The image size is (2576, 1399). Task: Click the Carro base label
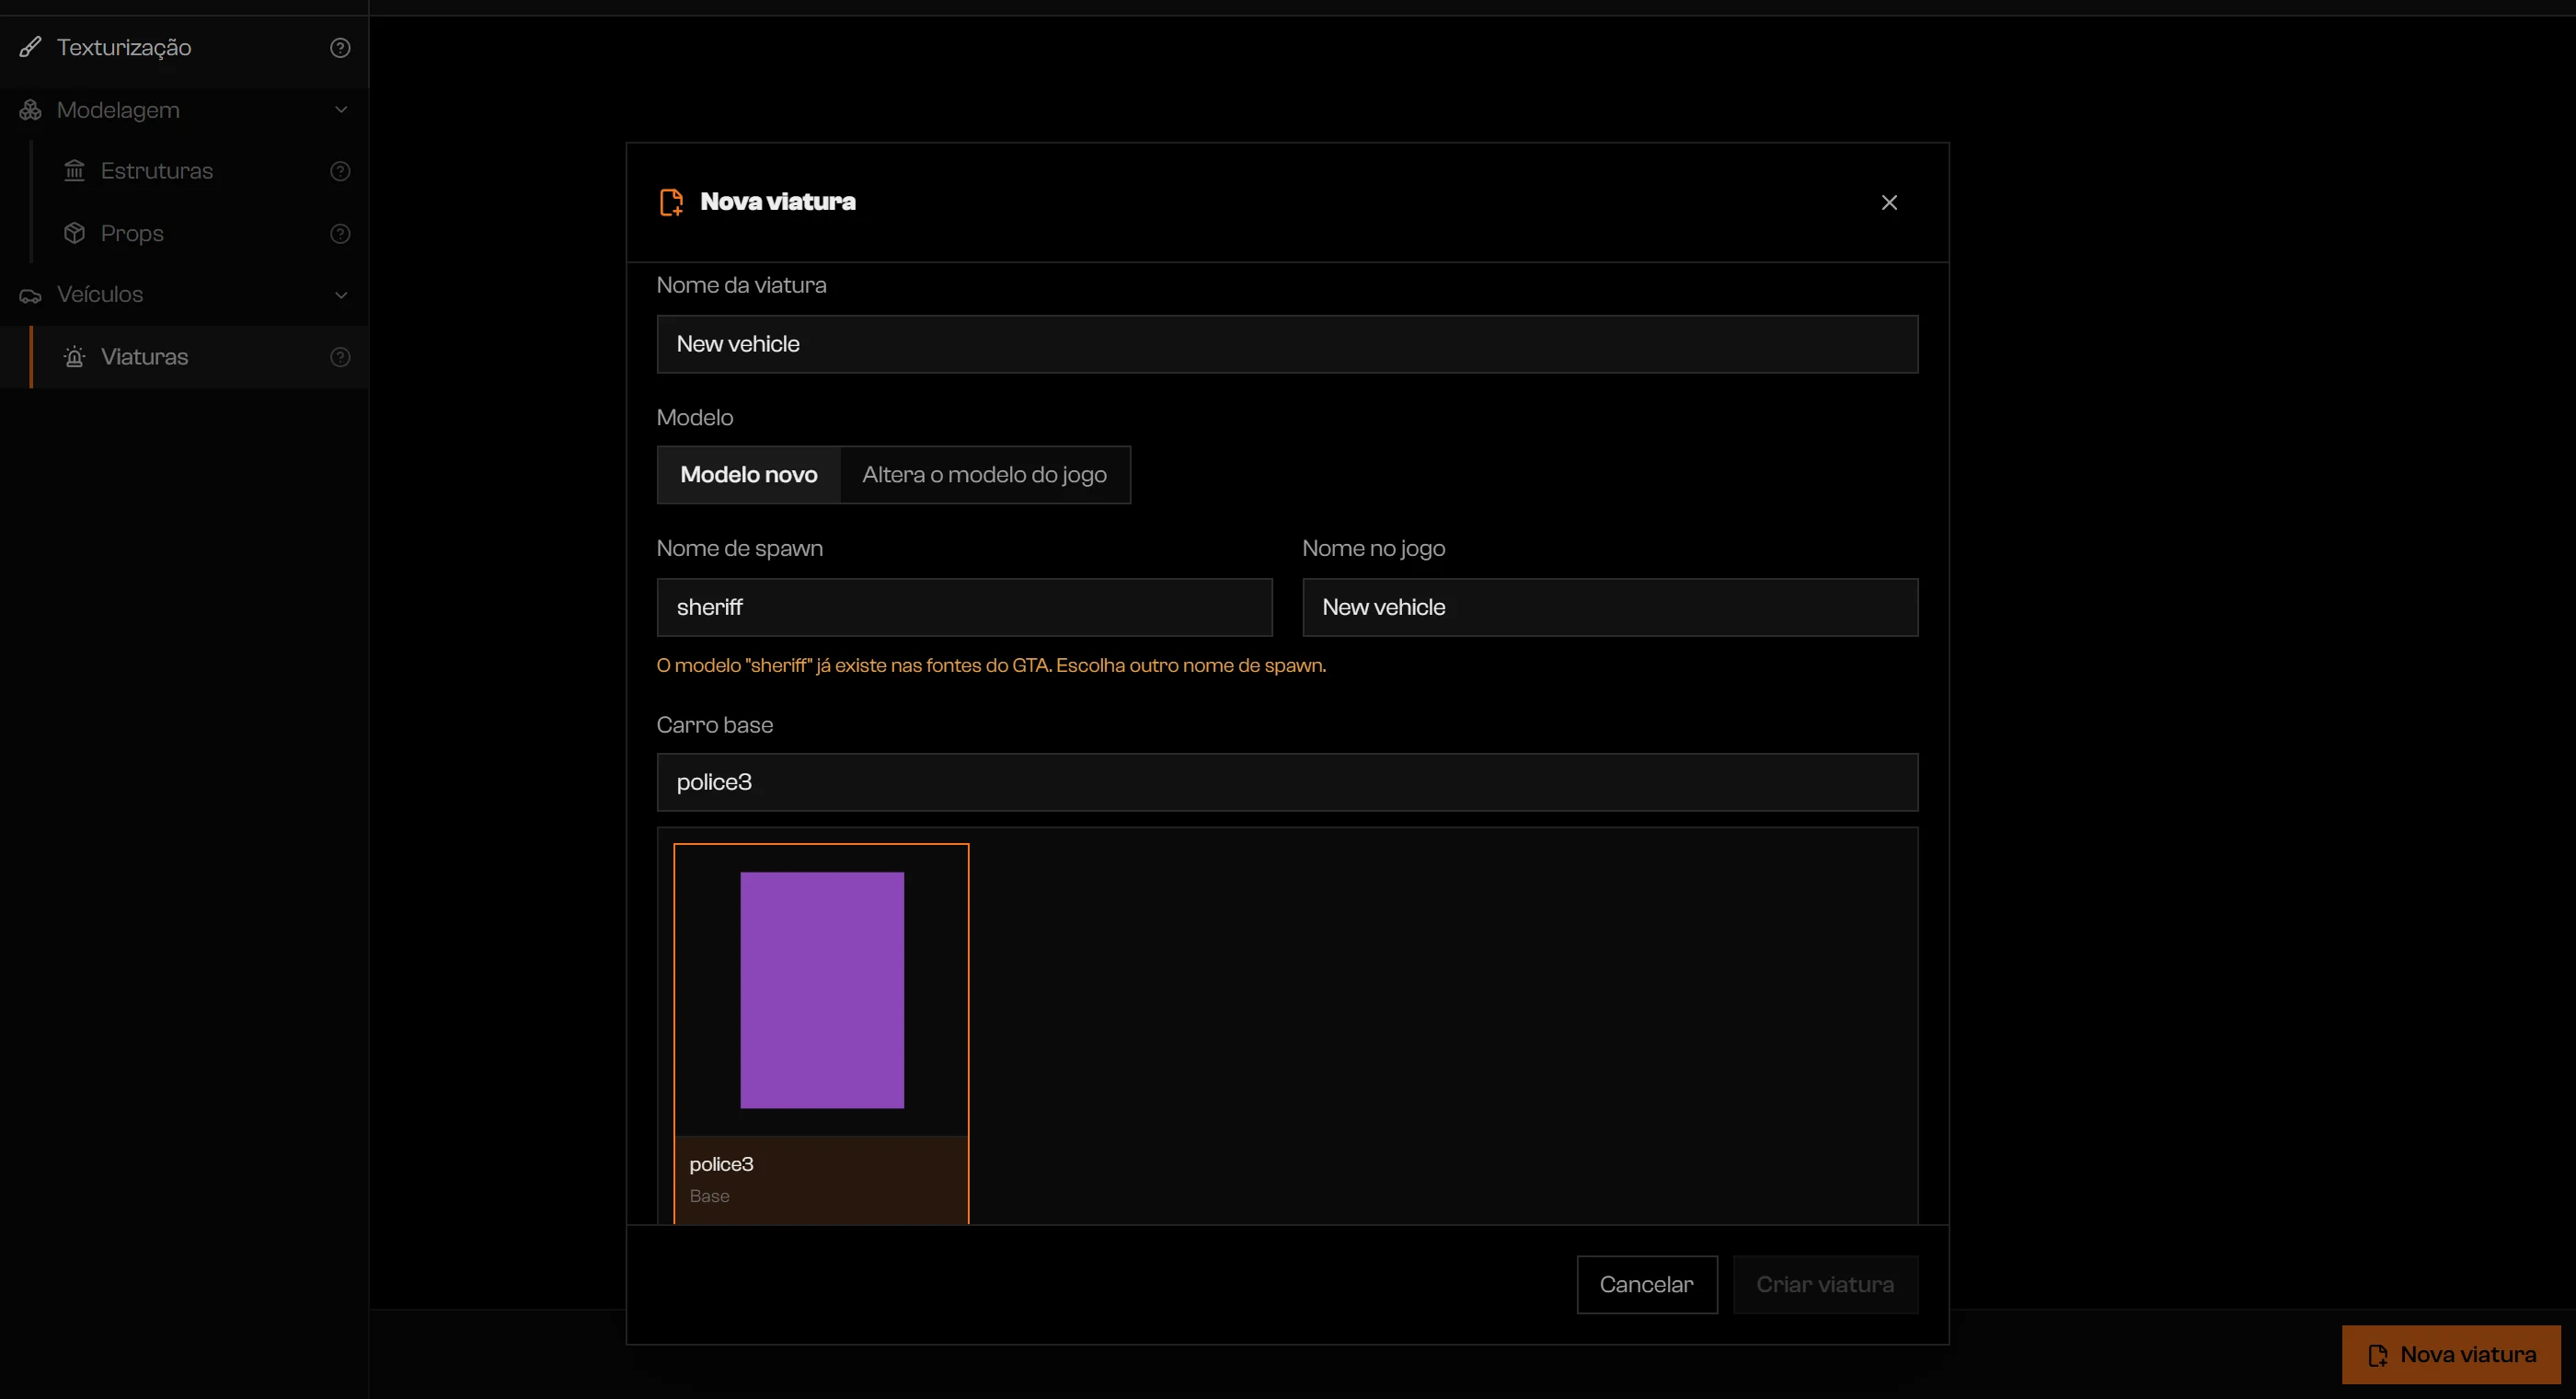point(714,724)
